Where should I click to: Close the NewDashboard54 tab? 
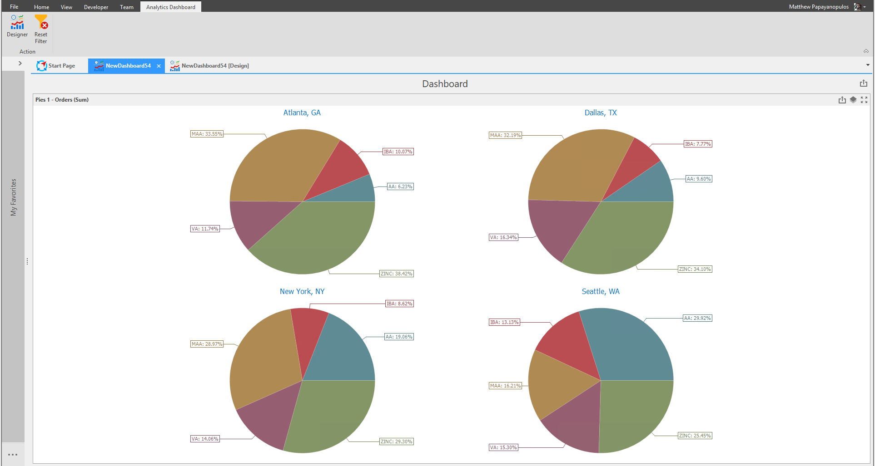(159, 66)
